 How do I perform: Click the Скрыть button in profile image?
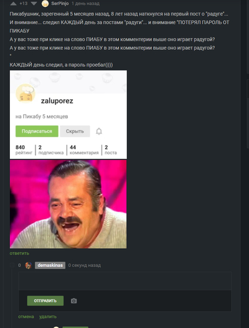click(75, 132)
